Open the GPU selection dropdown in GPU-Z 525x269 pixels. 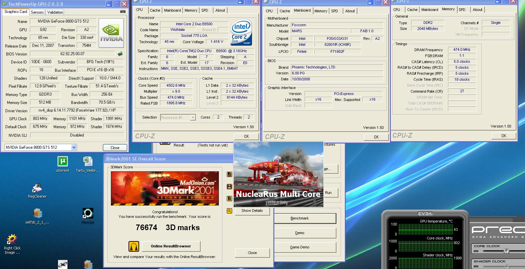[74, 147]
